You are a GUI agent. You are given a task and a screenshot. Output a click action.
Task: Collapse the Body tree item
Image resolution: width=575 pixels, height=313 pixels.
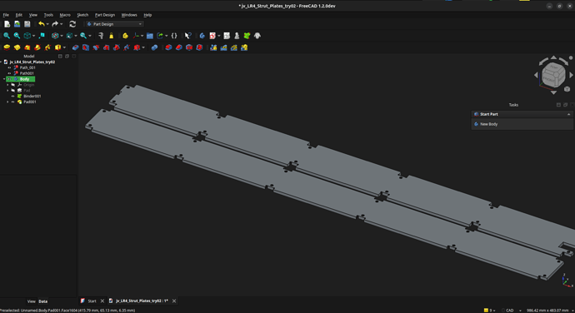(x=4, y=79)
